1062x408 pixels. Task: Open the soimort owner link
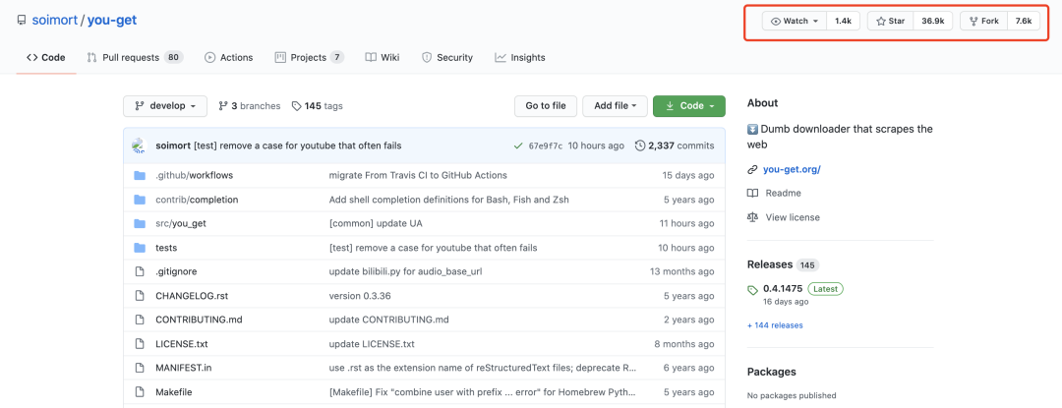[x=55, y=21]
